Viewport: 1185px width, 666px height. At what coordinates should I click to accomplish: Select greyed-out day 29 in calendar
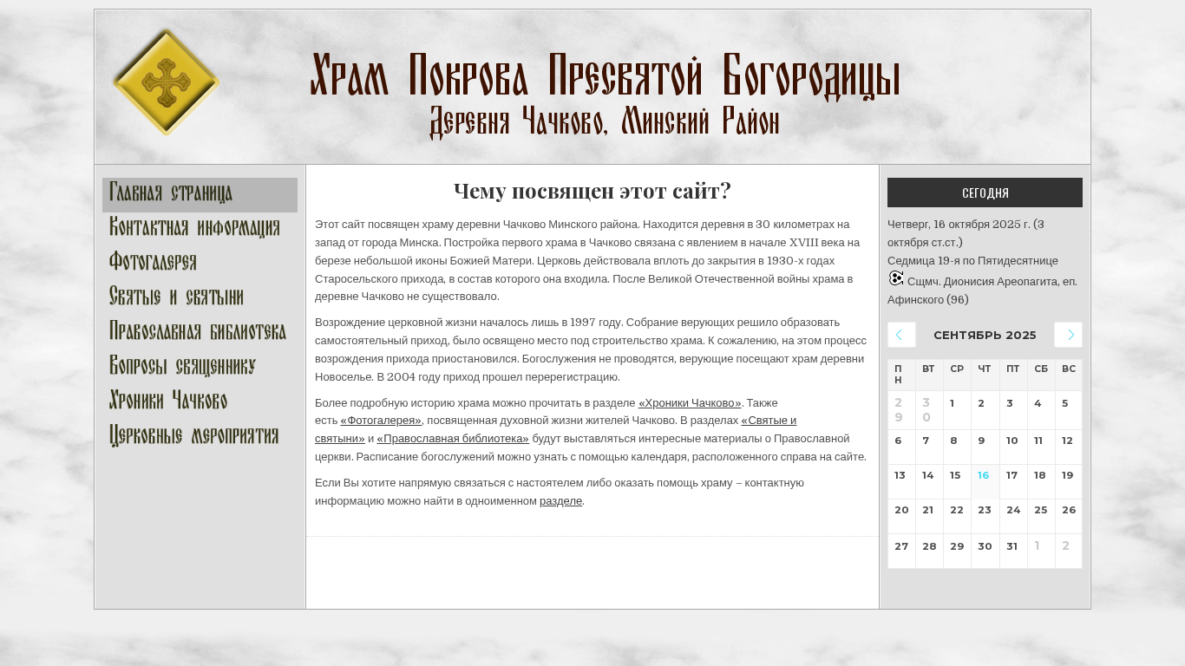coord(901,410)
